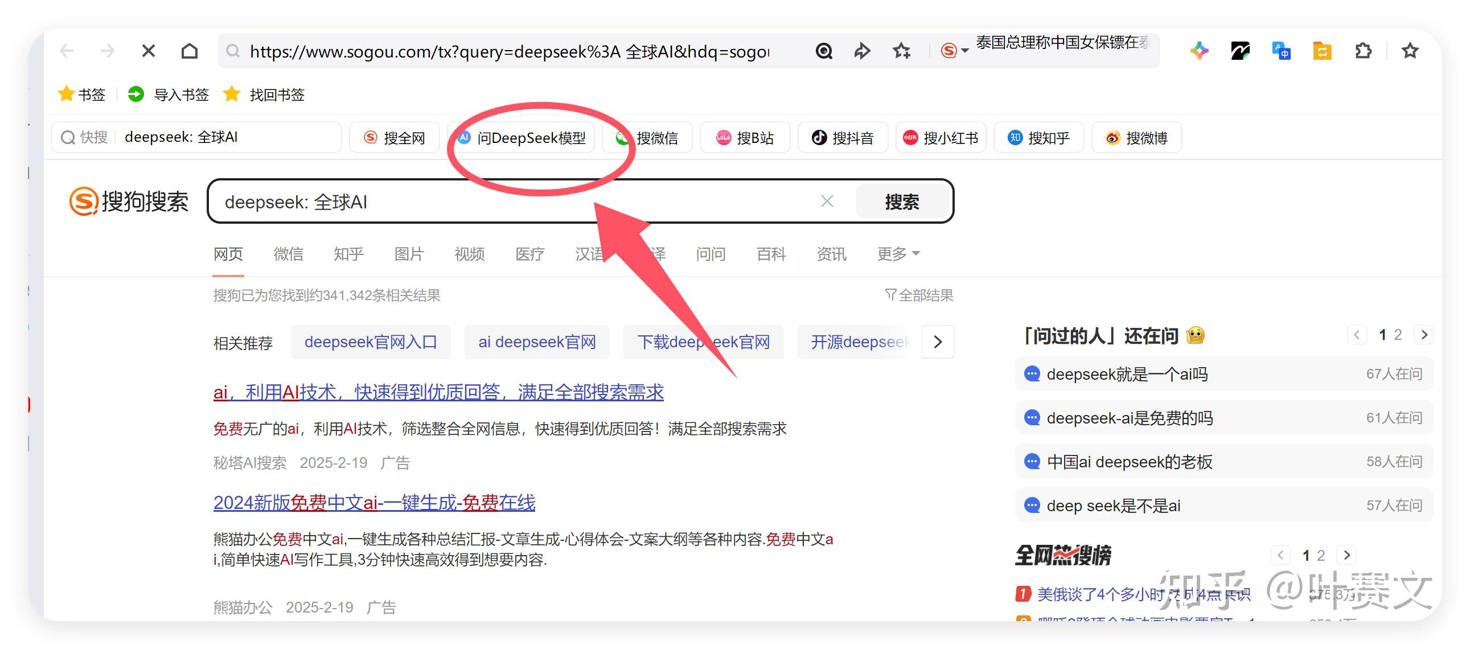Viewport: 1470px width, 649px height.
Task: Go to next page of 还在问 questions
Action: 1424,335
